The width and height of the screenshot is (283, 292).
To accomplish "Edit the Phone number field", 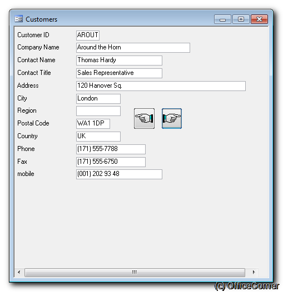I will tap(111, 149).
